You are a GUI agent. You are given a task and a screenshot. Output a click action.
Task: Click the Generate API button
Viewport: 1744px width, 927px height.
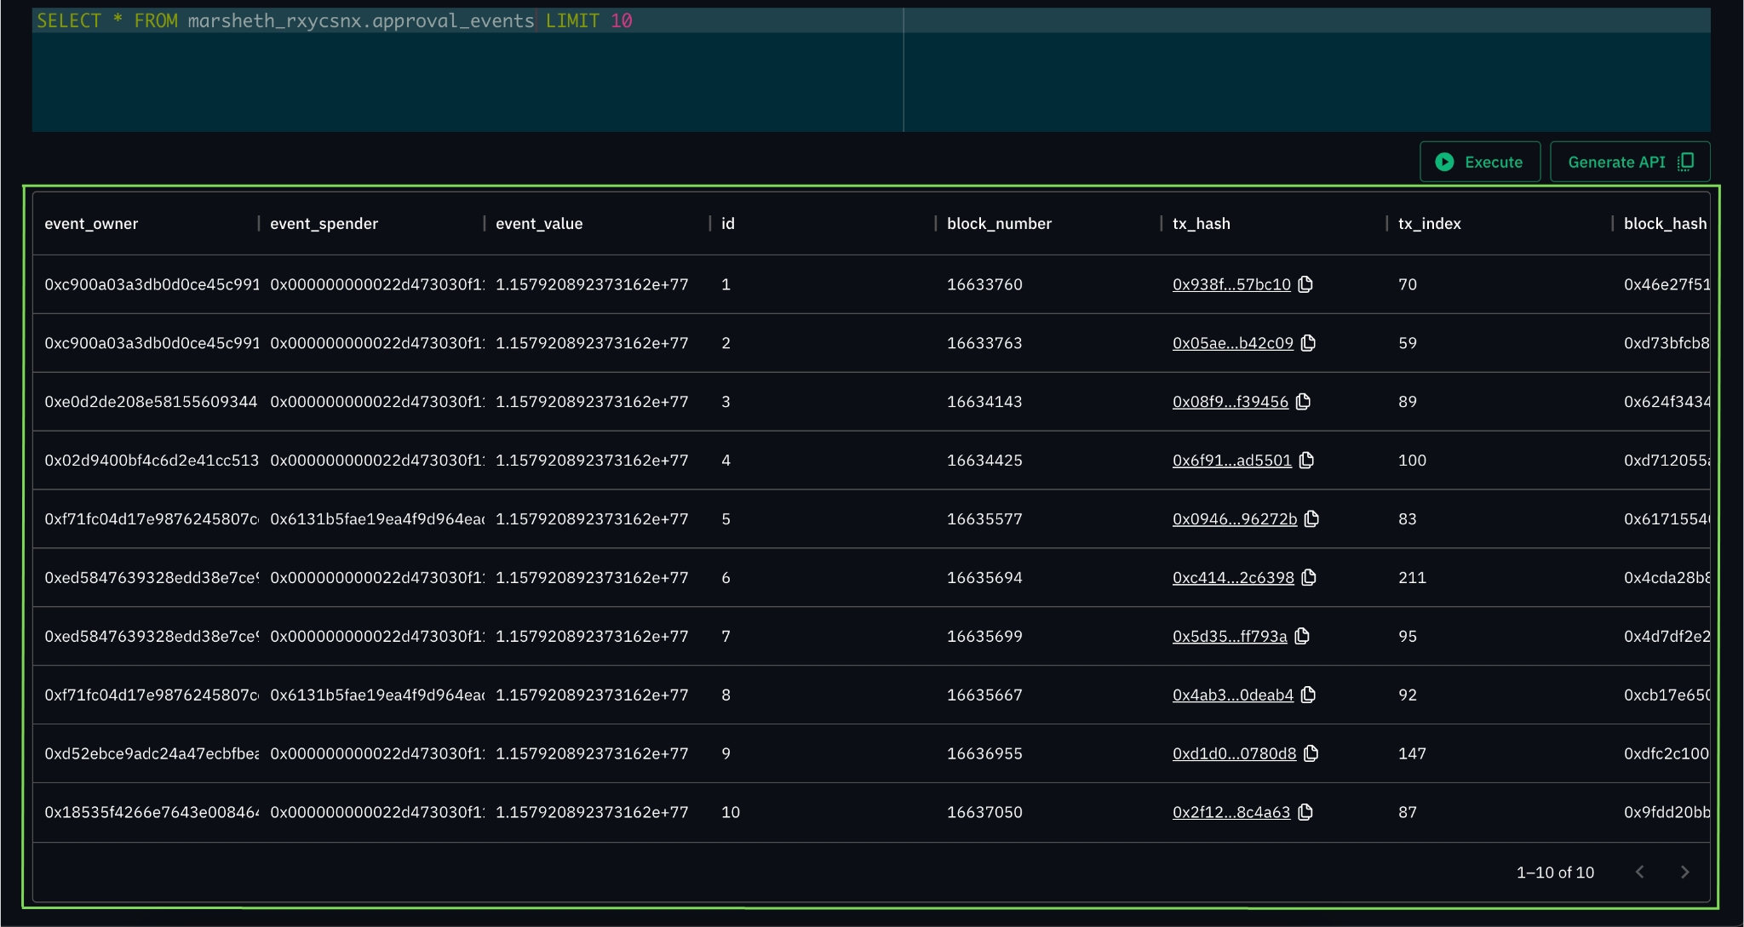click(1629, 162)
